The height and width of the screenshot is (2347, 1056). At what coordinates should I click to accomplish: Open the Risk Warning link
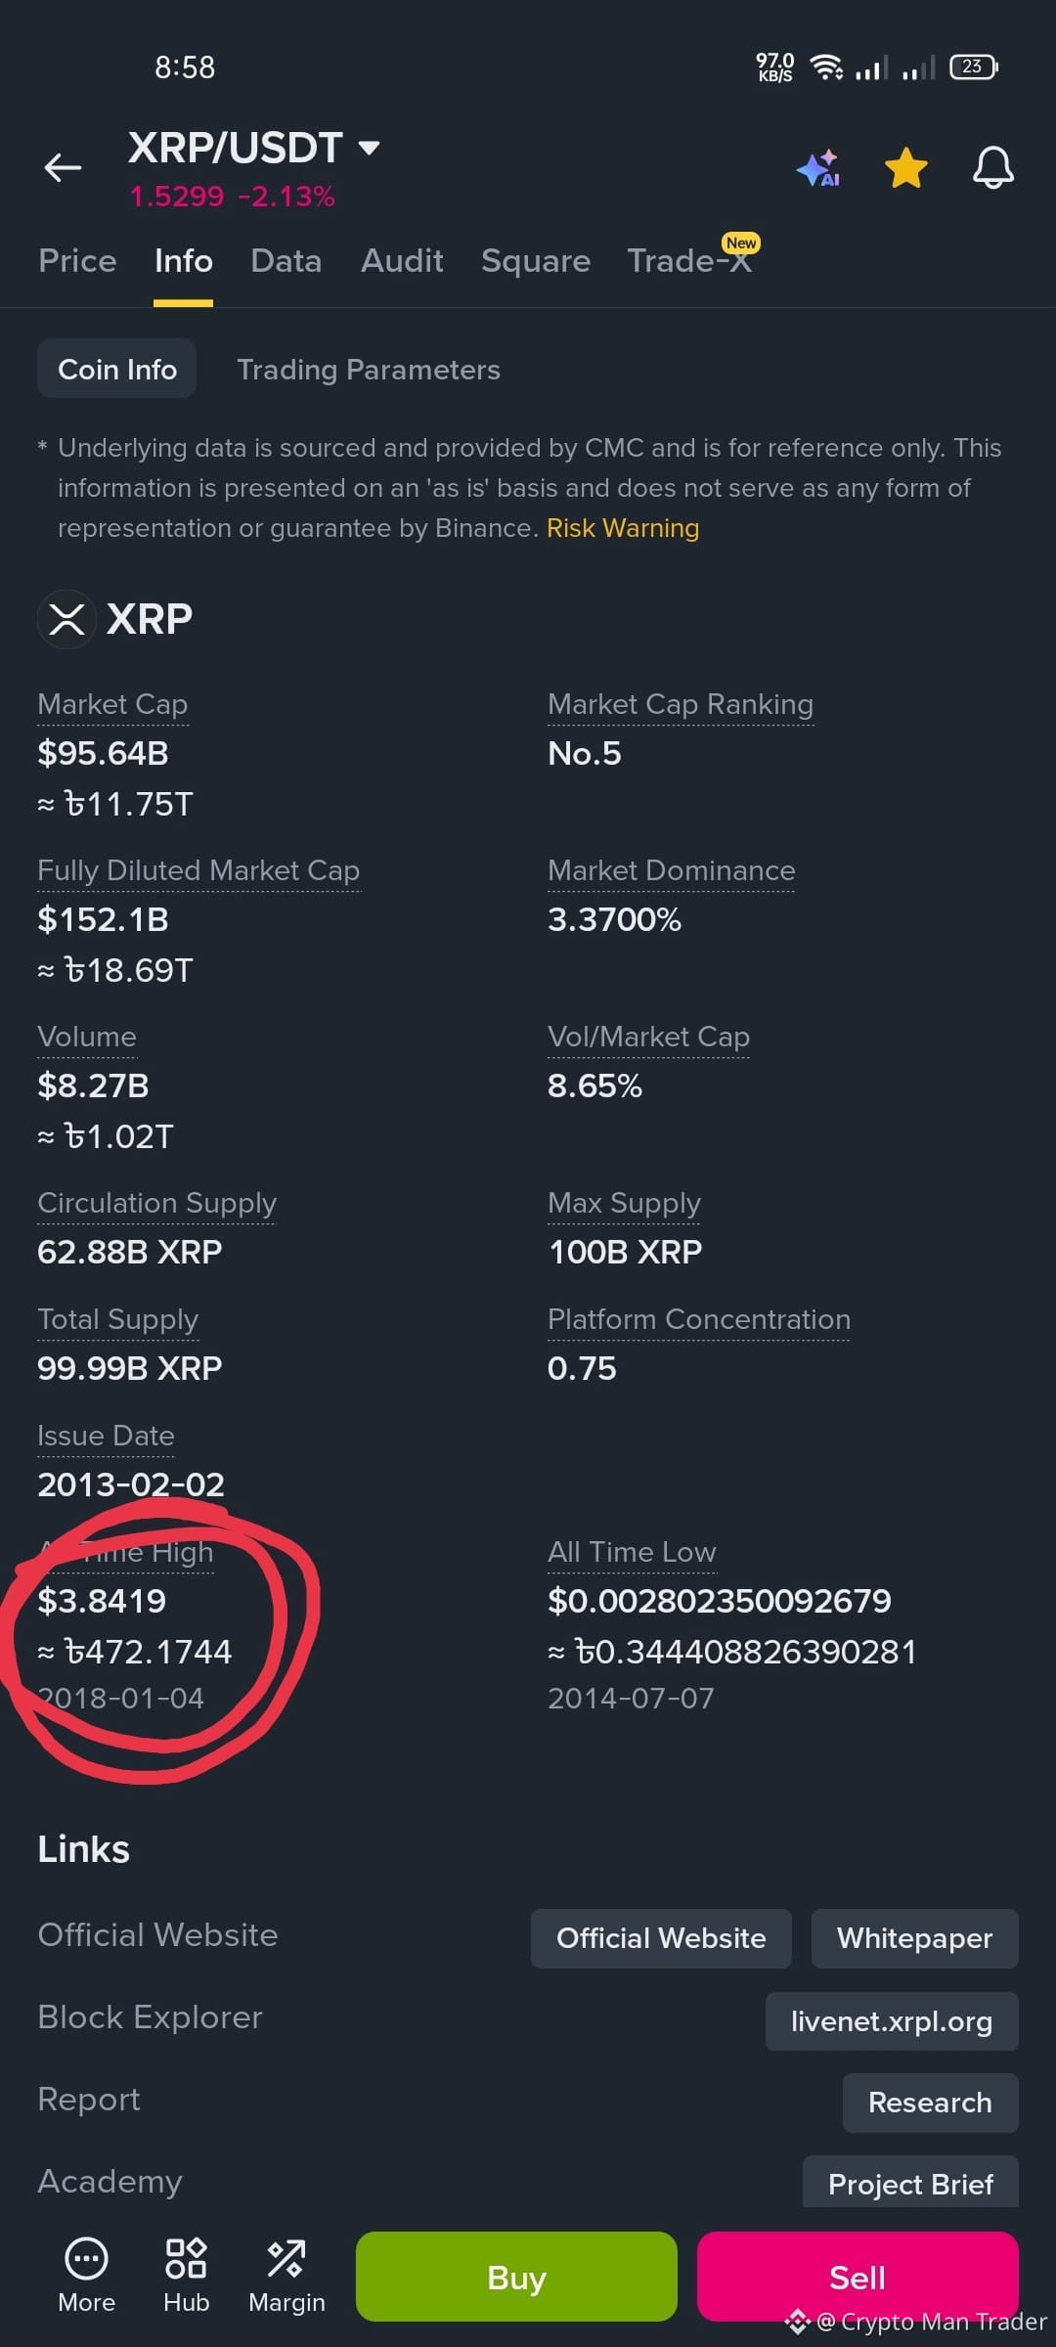coord(623,528)
